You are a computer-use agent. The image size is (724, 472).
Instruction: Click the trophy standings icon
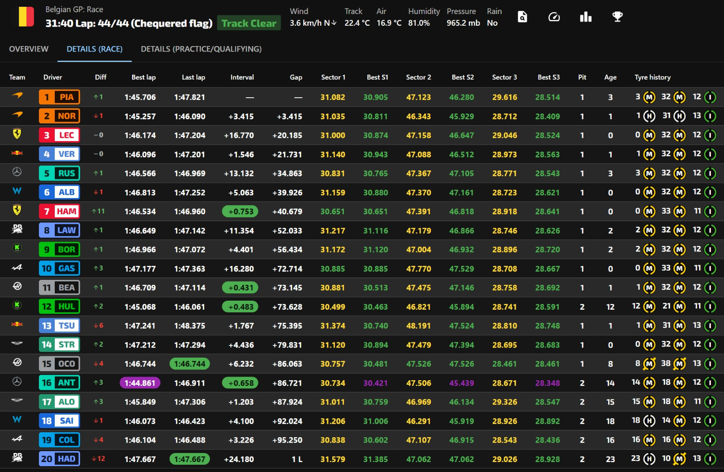coord(617,17)
